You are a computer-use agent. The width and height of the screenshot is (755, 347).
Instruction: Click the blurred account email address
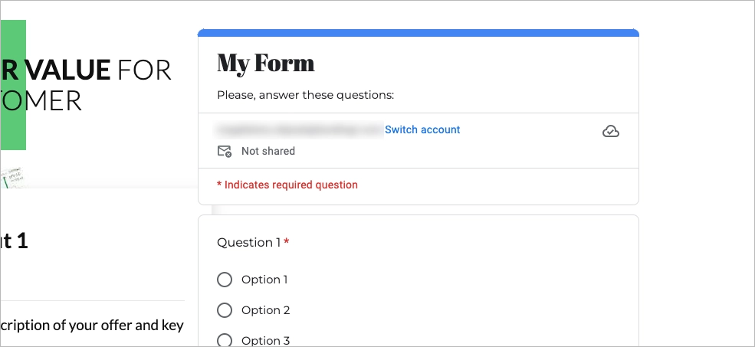pyautogui.click(x=300, y=129)
